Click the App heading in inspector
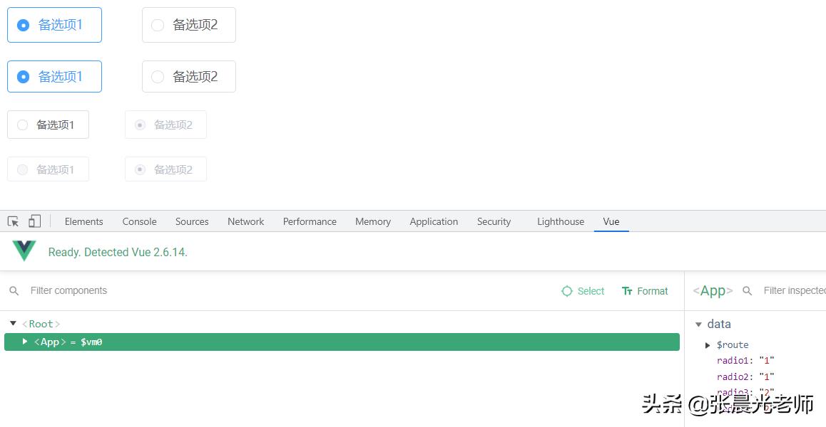 point(712,291)
